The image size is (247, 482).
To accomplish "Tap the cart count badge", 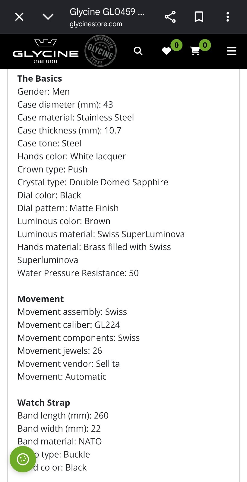I will pos(205,45).
